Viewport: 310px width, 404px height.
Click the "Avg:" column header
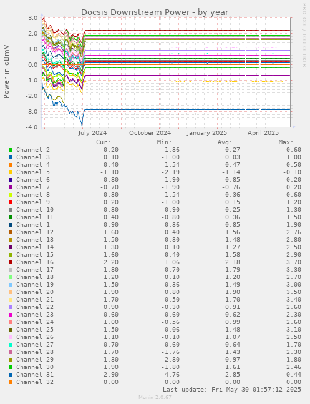coord(225,142)
